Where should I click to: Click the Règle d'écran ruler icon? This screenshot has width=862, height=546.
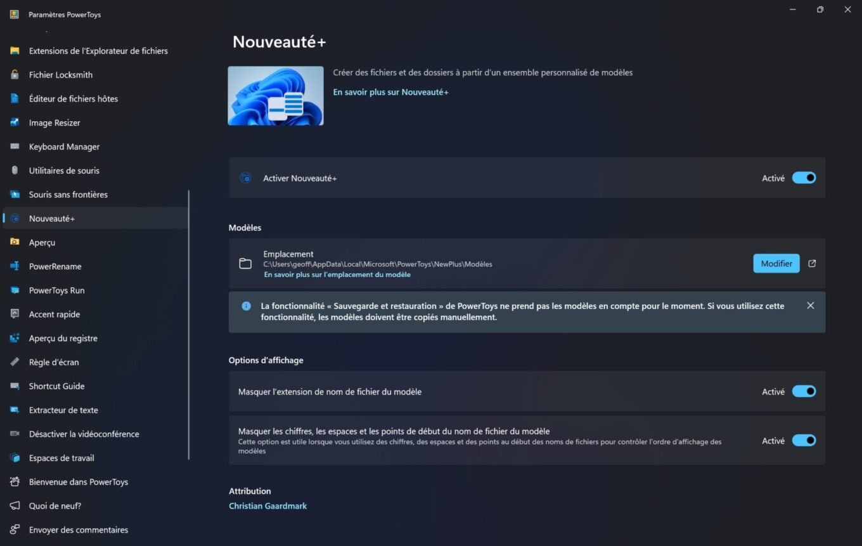[15, 362]
